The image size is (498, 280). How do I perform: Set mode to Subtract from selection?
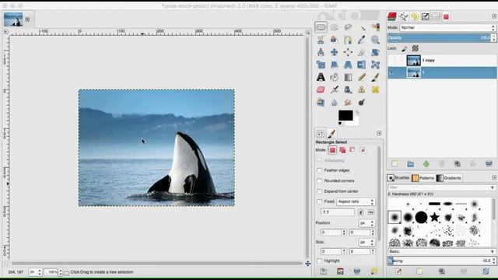352,150
